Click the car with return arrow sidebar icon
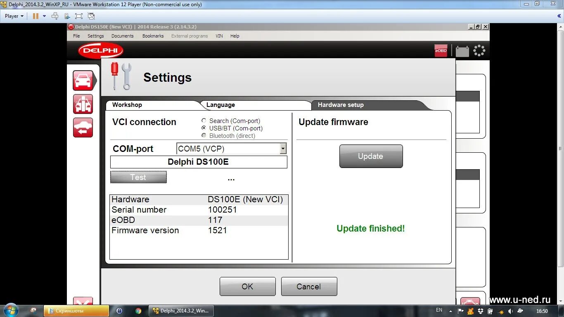This screenshot has width=564, height=317. coord(83,128)
